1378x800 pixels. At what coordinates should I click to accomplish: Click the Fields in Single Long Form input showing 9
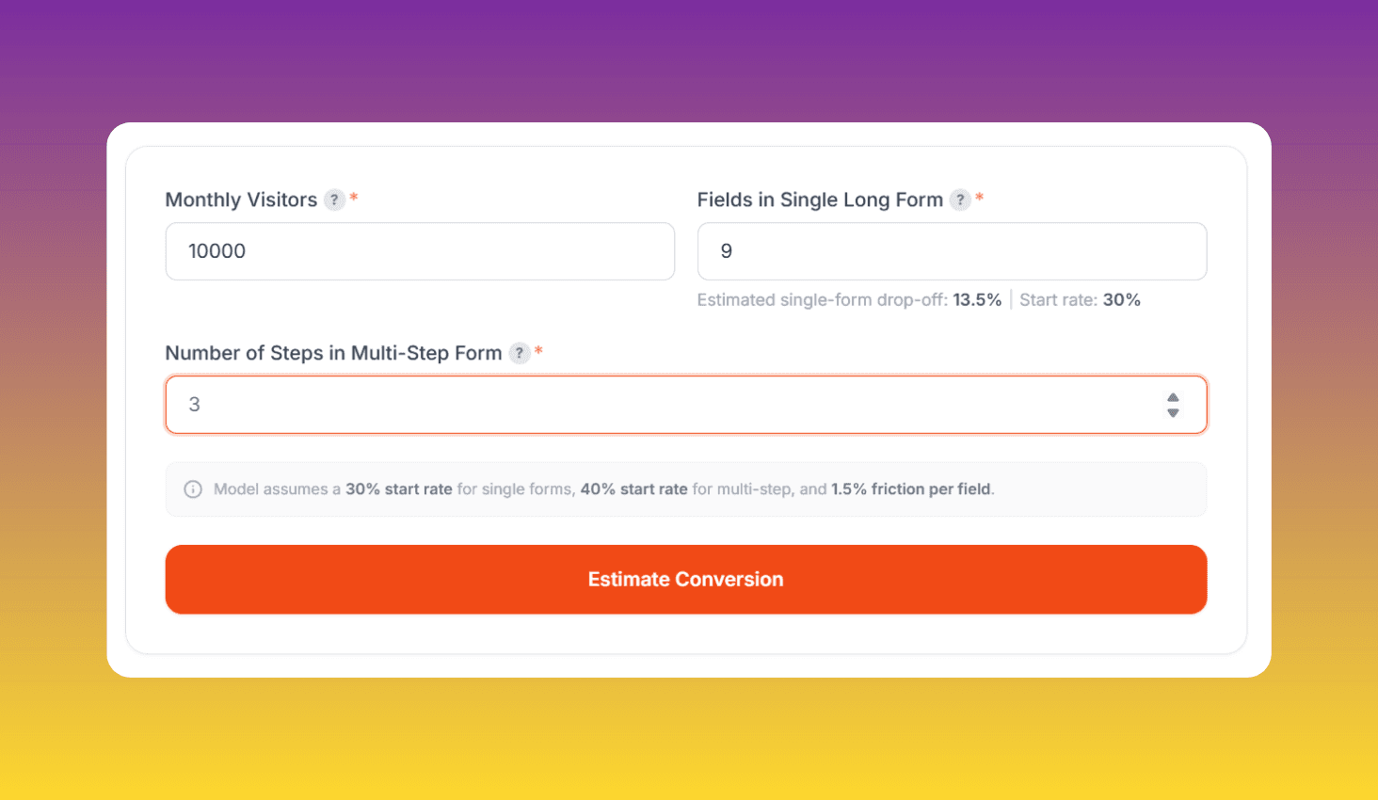click(x=952, y=251)
